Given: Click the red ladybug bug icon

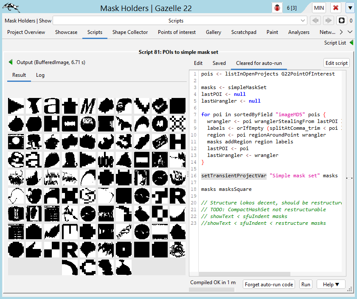Looking at the screenshot, I should click(x=278, y=8).
